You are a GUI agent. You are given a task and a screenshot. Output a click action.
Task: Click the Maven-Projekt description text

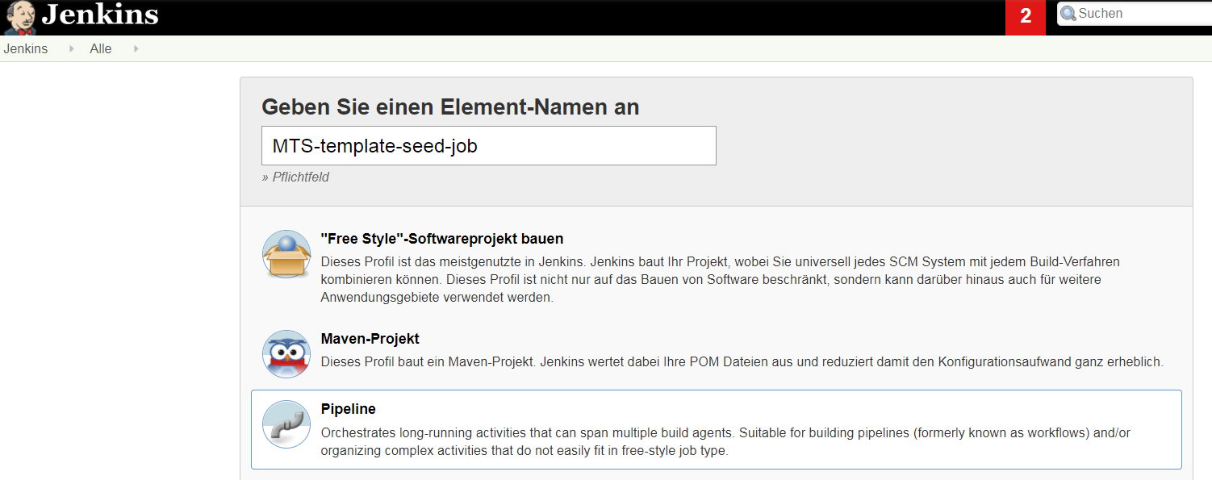click(742, 362)
